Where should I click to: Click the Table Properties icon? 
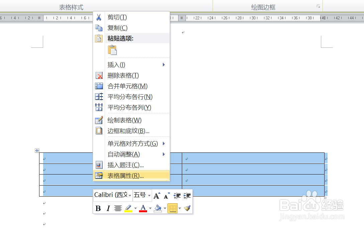point(99,176)
